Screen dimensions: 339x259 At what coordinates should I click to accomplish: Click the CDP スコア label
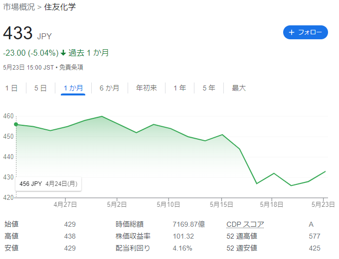(x=245, y=224)
